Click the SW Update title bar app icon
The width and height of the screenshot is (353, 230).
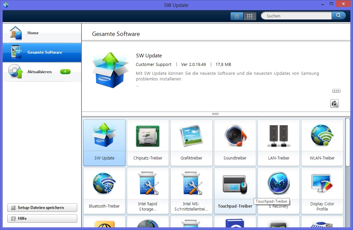click(6, 5)
